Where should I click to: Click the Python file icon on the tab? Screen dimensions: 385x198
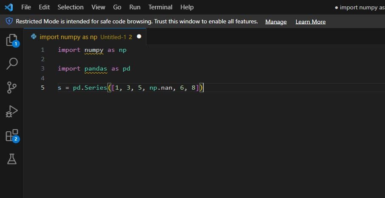pyautogui.click(x=34, y=37)
